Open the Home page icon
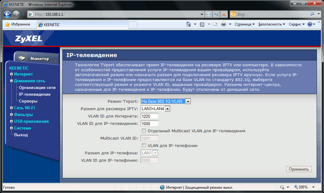 (x=189, y=24)
